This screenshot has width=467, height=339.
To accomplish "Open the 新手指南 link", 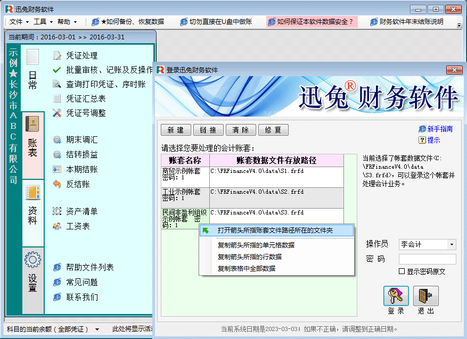I will coord(440,129).
